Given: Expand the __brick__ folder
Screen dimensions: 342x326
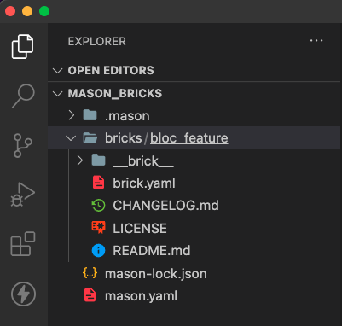Looking at the screenshot, I should 80,160.
